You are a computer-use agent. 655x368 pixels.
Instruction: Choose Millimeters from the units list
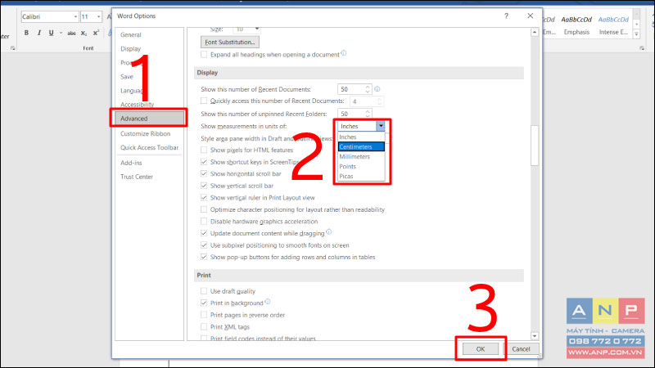tap(361, 156)
